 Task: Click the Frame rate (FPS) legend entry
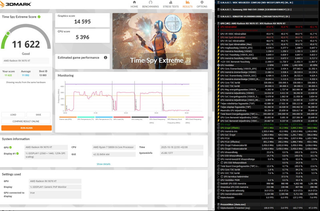tap(68, 118)
